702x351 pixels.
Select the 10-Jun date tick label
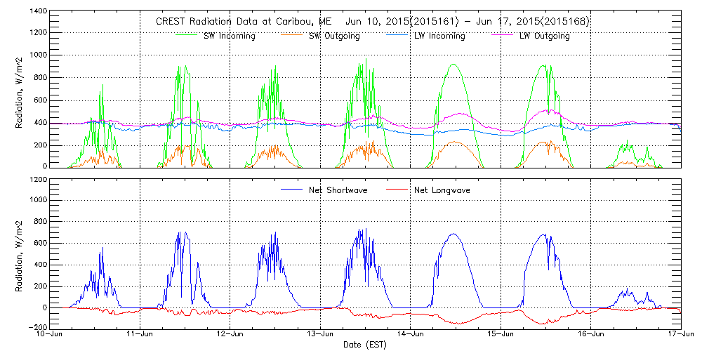click(x=50, y=334)
